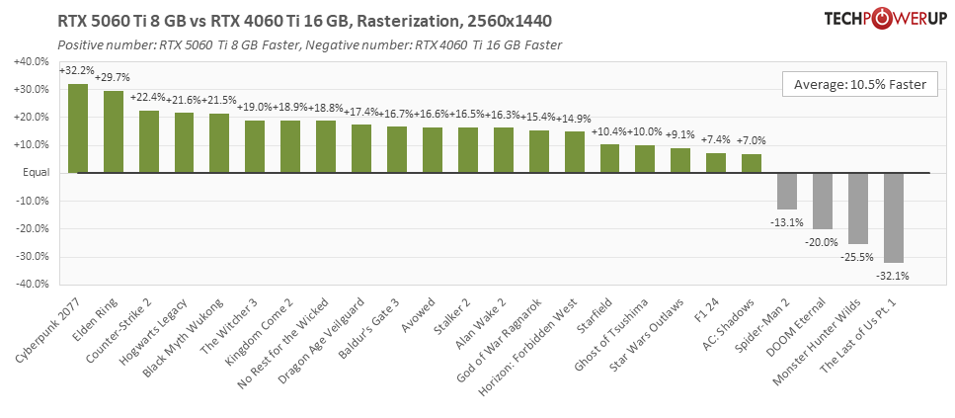Click the chart title RTX 5060 Ti text

(305, 22)
